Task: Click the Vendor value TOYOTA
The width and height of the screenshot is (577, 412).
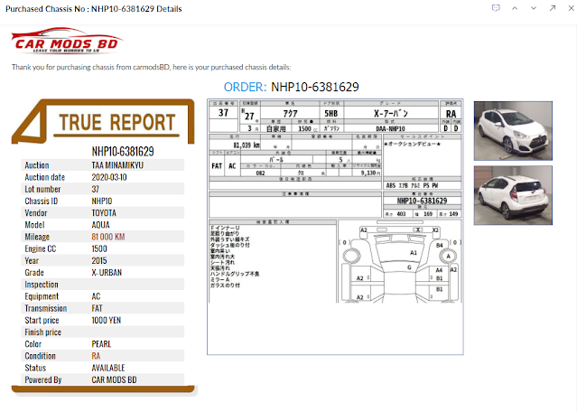Action: tap(104, 213)
